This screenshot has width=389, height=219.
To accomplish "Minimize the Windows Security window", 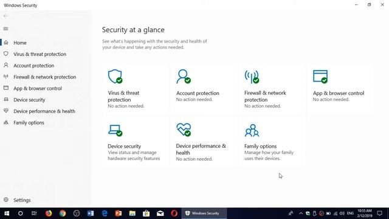I will point(356,5).
